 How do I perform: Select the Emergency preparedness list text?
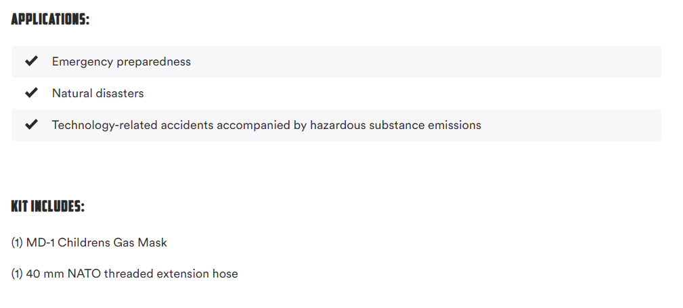(121, 61)
